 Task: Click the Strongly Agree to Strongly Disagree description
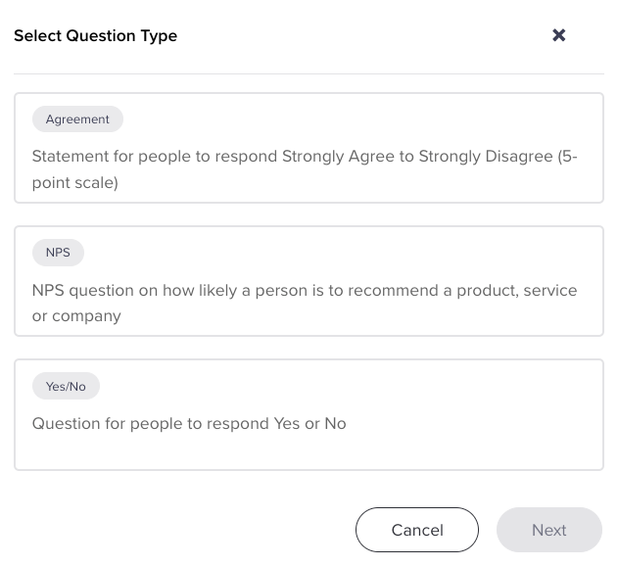(x=304, y=157)
